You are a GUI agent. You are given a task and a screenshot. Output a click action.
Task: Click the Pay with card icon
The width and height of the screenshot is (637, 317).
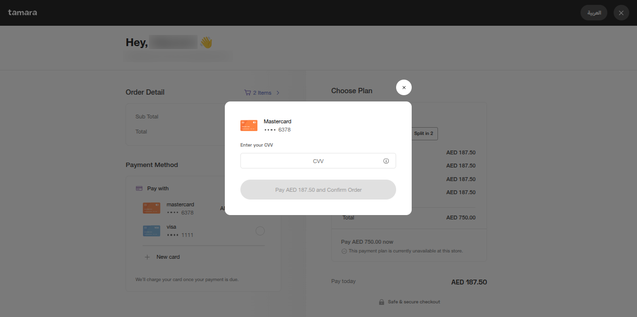tap(139, 188)
